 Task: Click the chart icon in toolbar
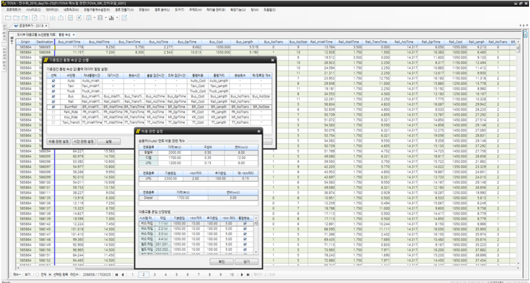coord(111,18)
